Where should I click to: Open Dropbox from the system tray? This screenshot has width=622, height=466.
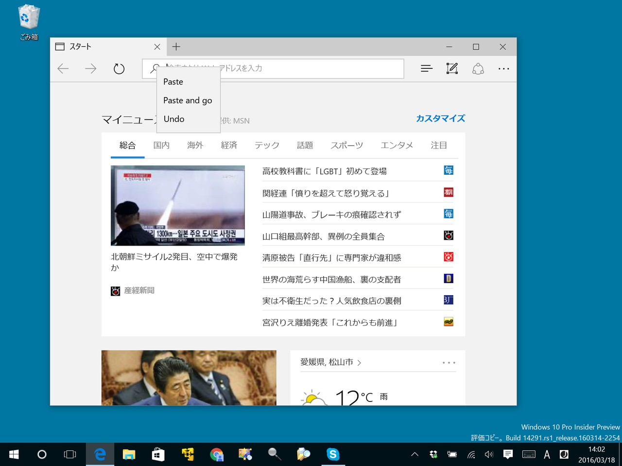432,454
